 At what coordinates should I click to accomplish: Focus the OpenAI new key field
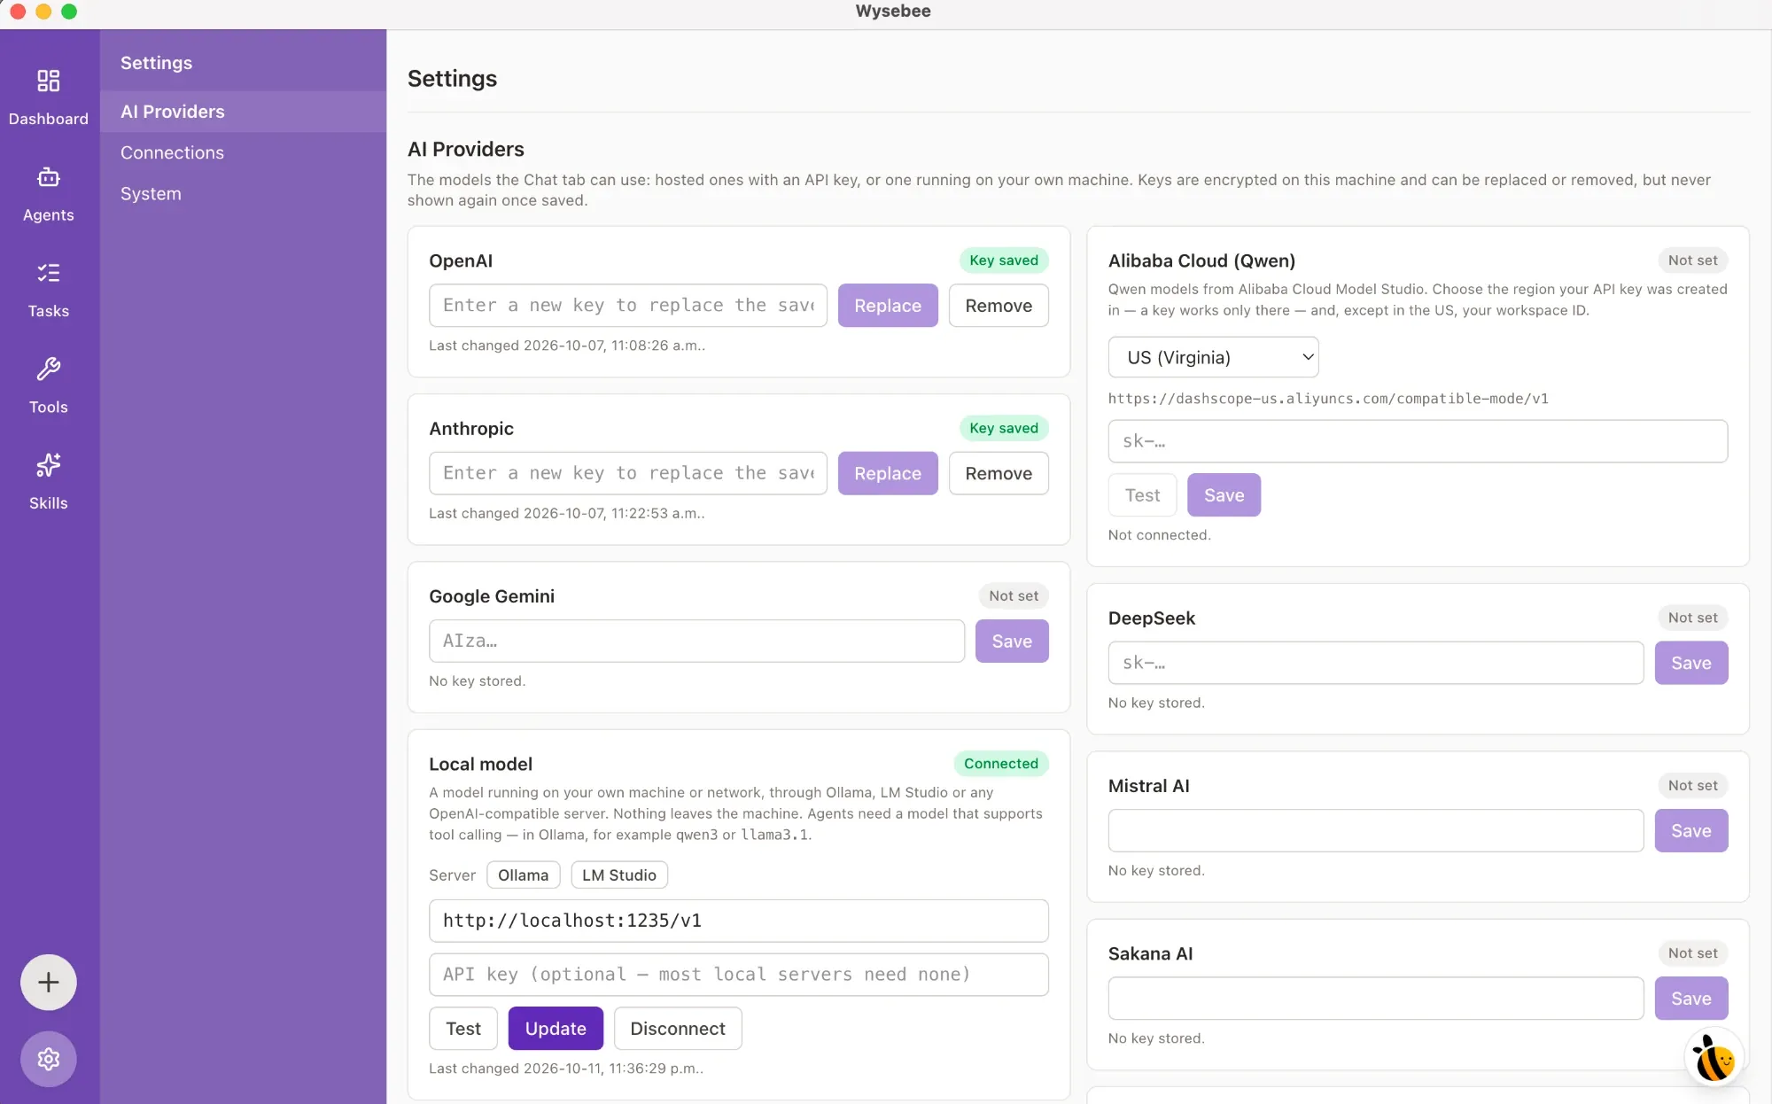(x=628, y=306)
